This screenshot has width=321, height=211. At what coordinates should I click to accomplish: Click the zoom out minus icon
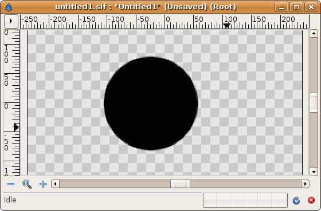tap(11, 184)
